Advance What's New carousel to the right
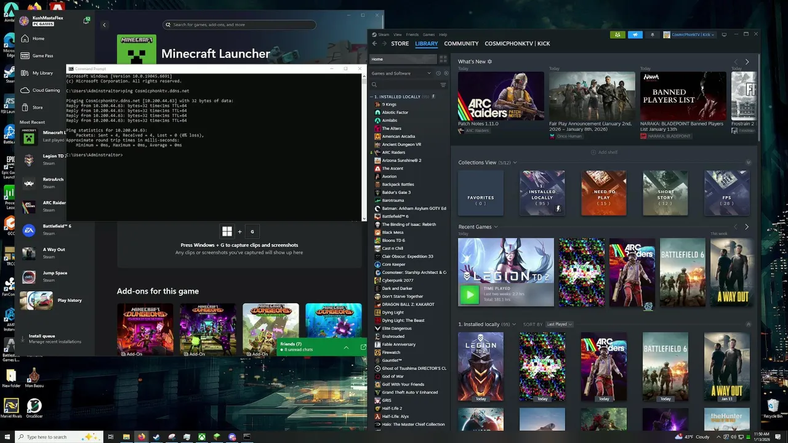Screen dimensions: 788x443 click(747, 62)
